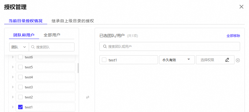
Task: Click the 已选团队/用户 heading
Action: point(112,36)
